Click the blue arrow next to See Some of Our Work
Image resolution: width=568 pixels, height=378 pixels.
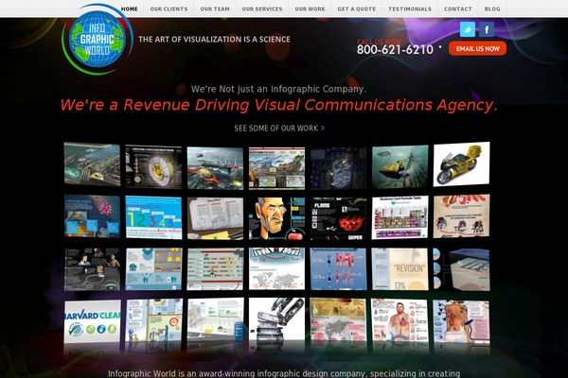click(x=323, y=129)
